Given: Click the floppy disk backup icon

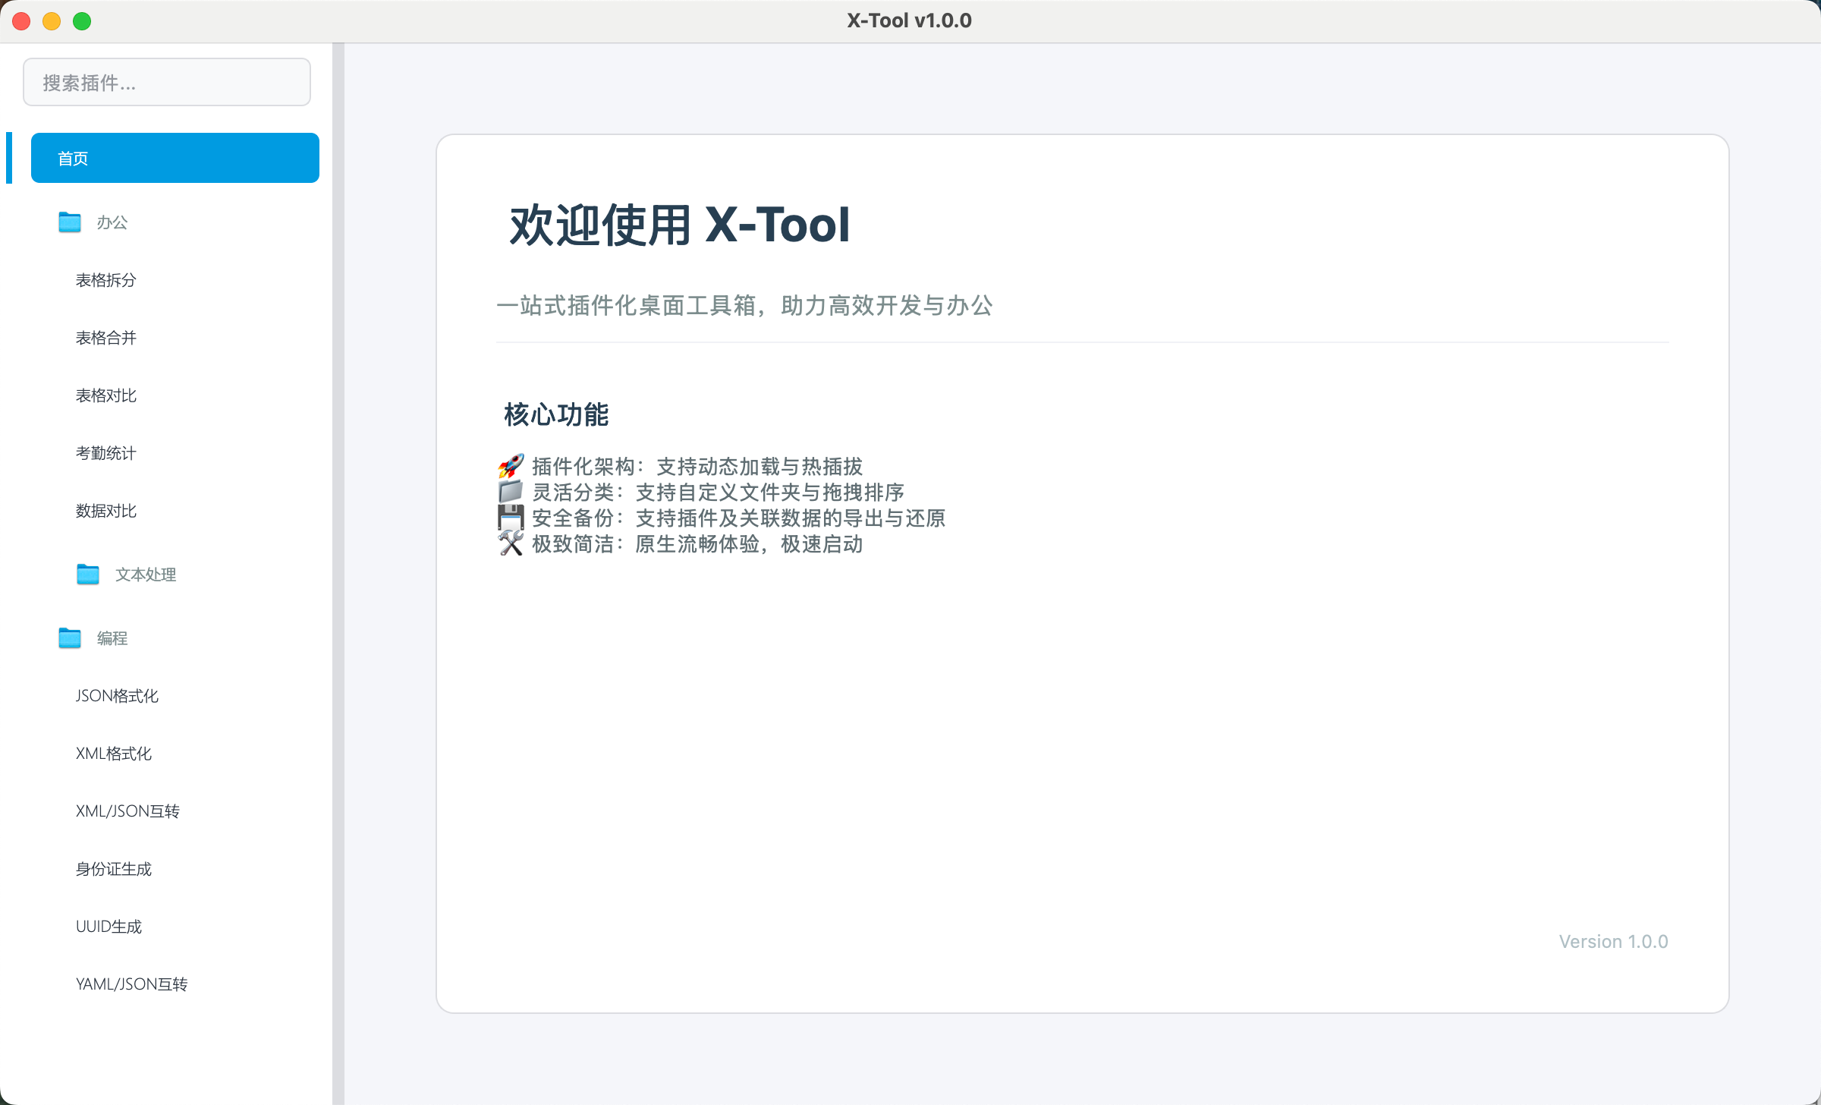Looking at the screenshot, I should tap(511, 518).
